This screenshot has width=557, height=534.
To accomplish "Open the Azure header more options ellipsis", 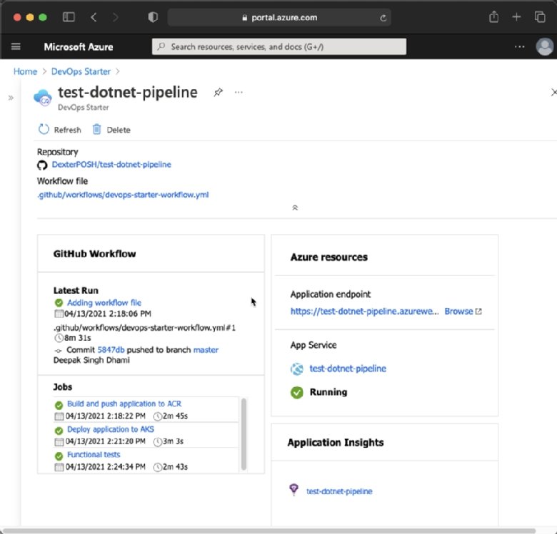I will [519, 47].
